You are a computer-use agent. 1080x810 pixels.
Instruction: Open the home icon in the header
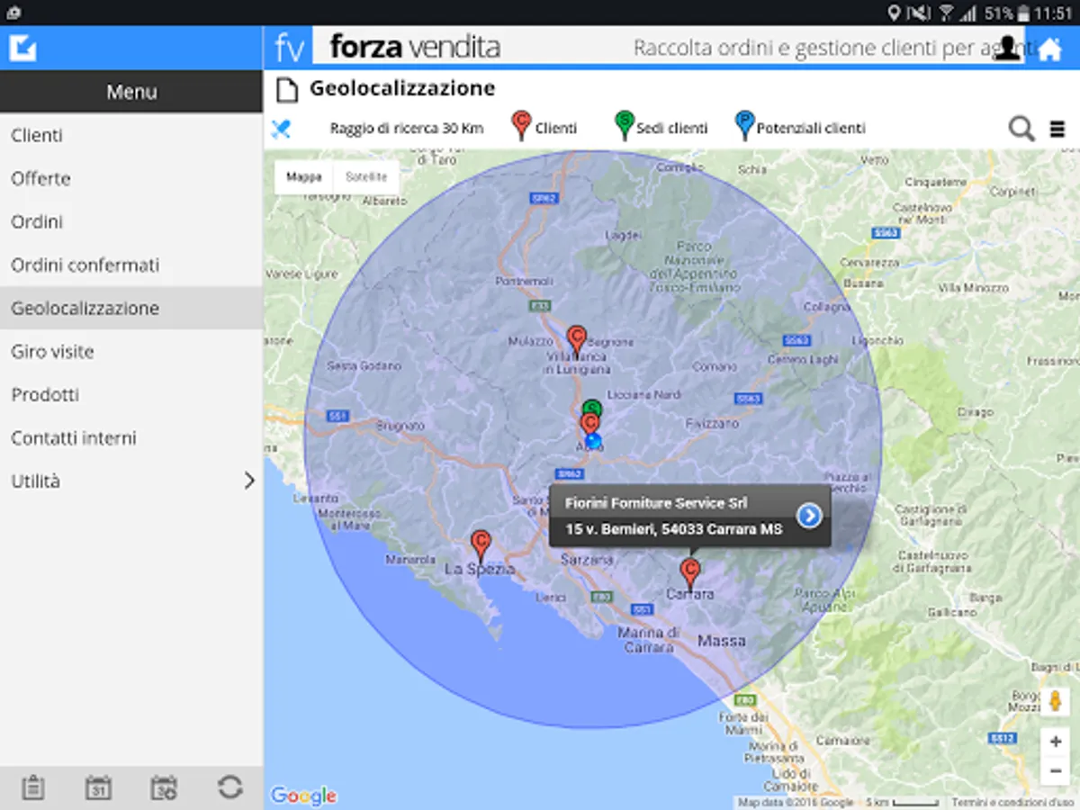pyautogui.click(x=1049, y=49)
